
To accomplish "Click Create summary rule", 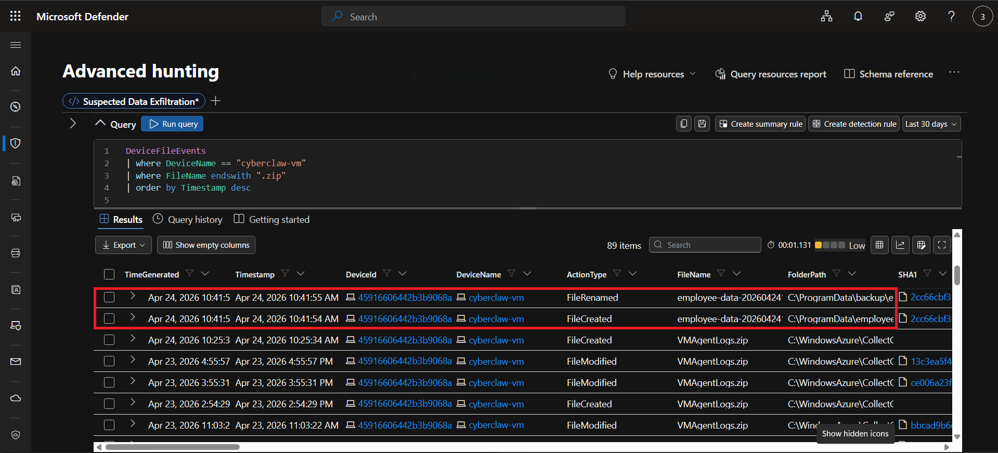I will click(760, 124).
